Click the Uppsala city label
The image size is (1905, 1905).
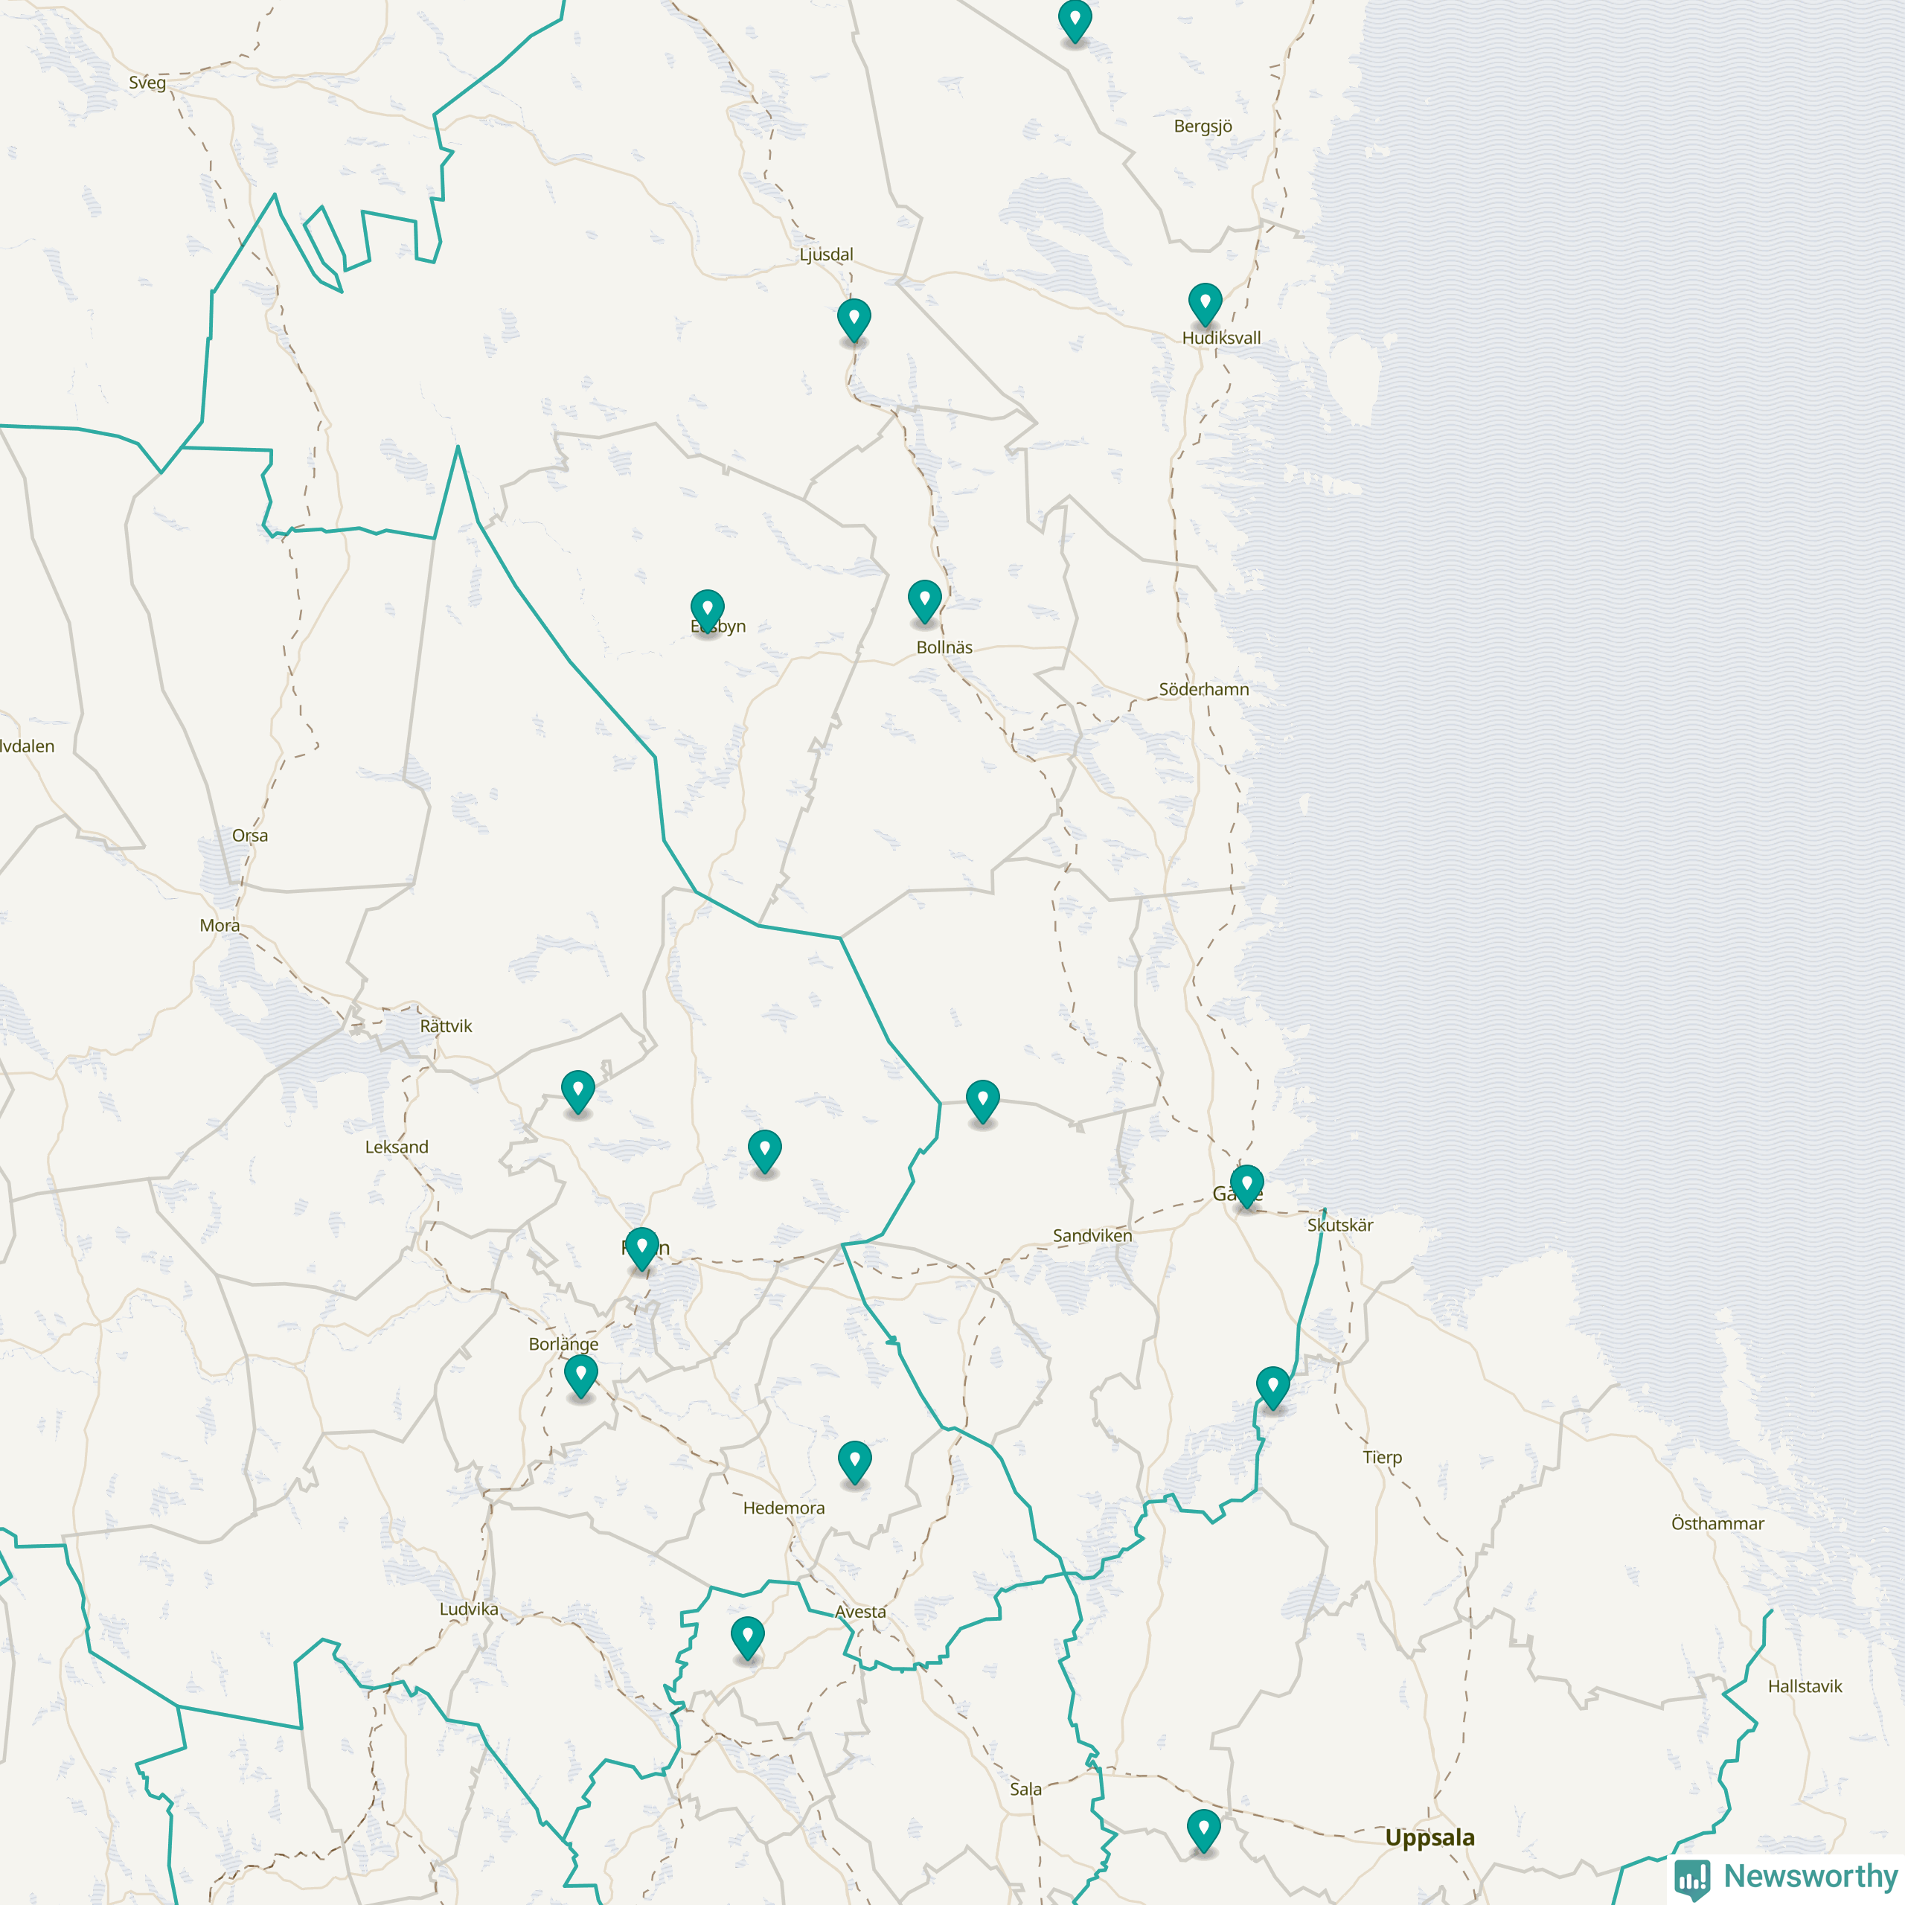coord(1429,1837)
